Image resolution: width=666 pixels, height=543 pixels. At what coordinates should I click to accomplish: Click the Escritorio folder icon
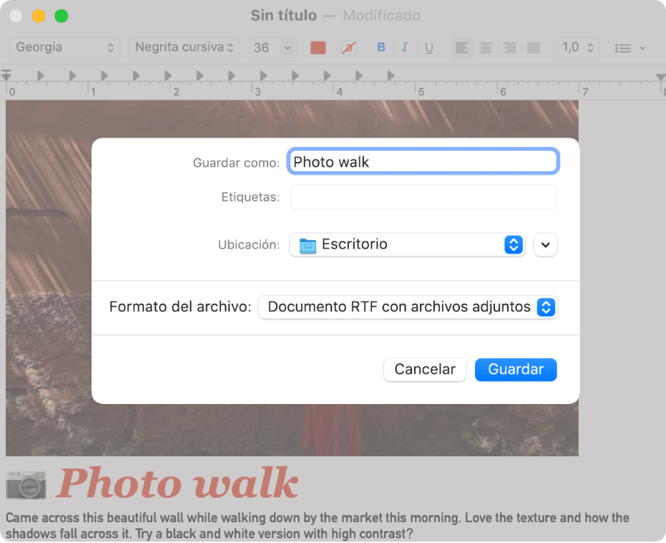pyautogui.click(x=306, y=244)
